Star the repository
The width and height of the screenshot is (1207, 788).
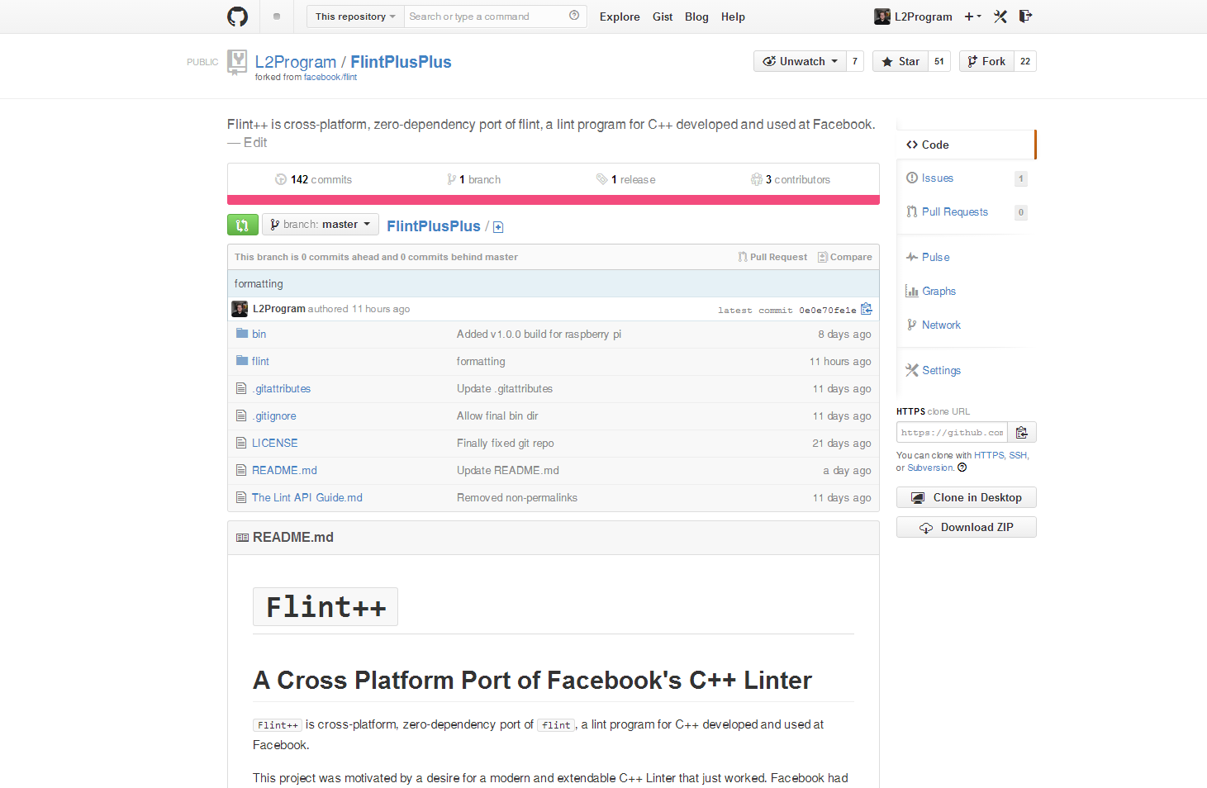click(x=900, y=61)
